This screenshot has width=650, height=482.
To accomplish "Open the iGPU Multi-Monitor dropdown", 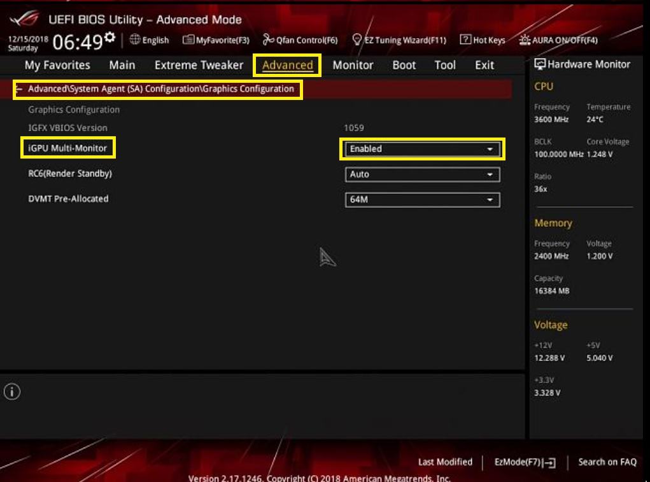I will [x=423, y=149].
